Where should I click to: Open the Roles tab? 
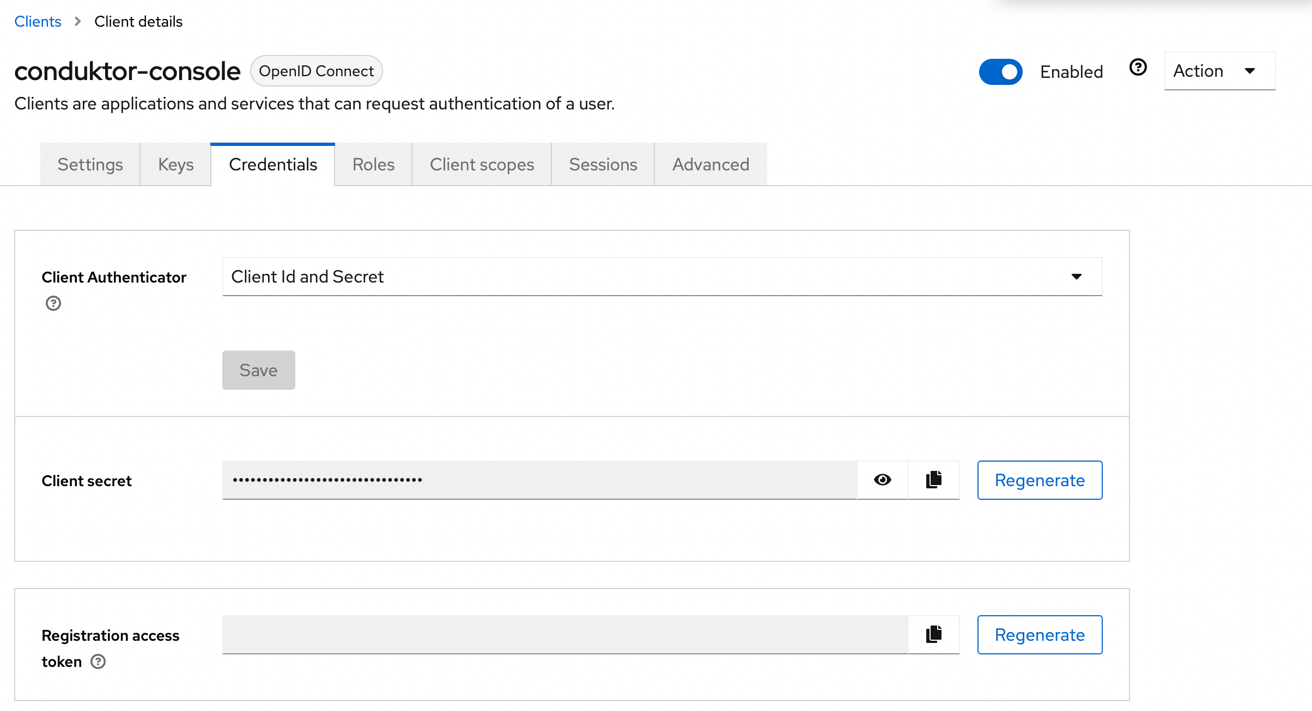(x=373, y=164)
